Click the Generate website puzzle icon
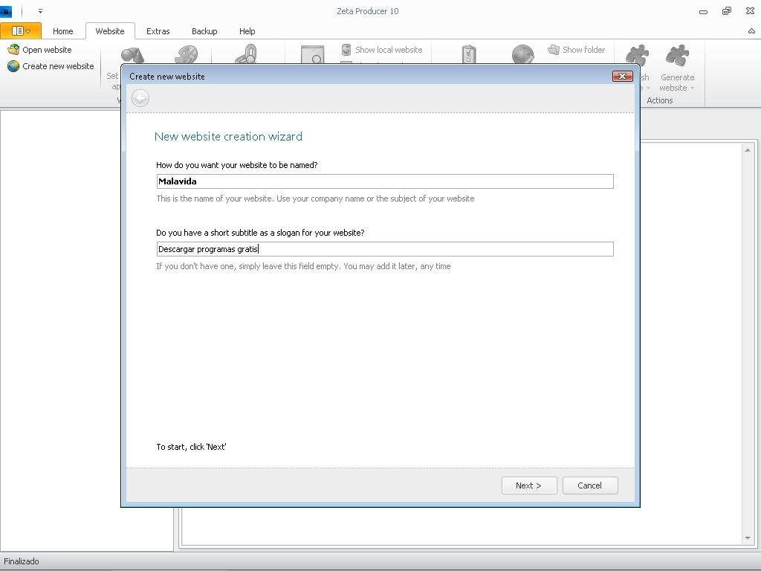The width and height of the screenshot is (761, 571). pyautogui.click(x=677, y=56)
